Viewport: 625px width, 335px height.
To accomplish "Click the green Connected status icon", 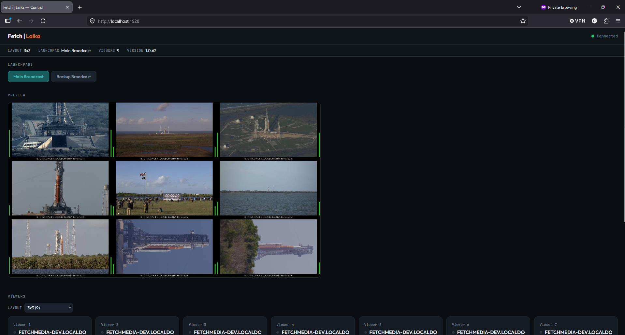I will click(x=593, y=36).
